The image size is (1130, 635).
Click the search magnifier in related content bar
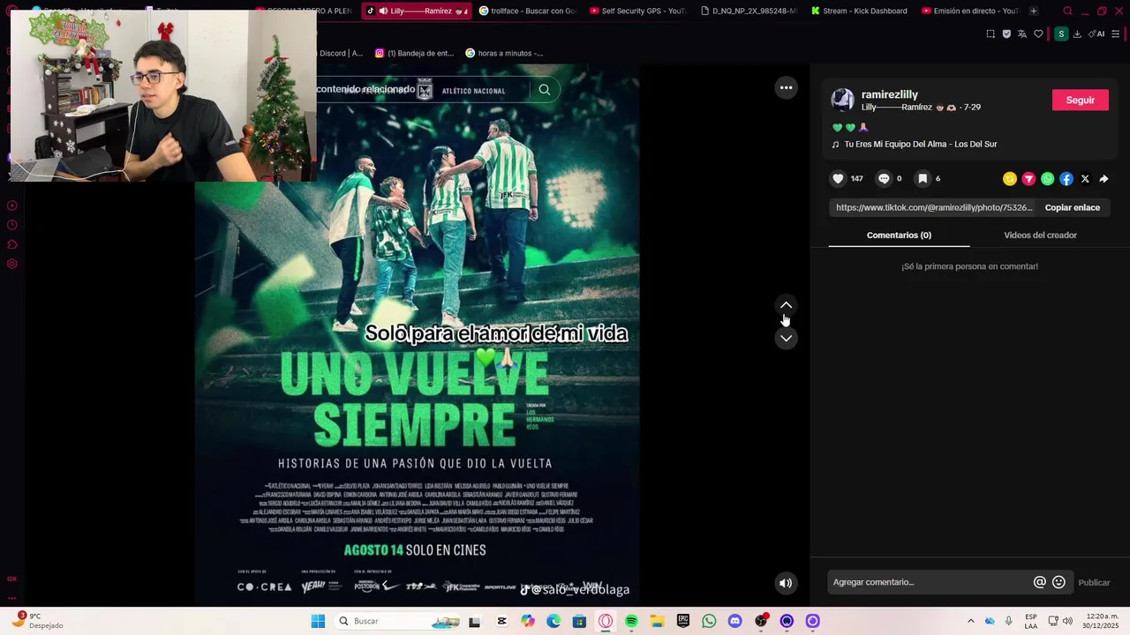(x=545, y=89)
